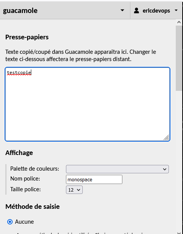The width and height of the screenshot is (183, 234).
Task: Click the Aucune input method label
Action: click(x=24, y=222)
